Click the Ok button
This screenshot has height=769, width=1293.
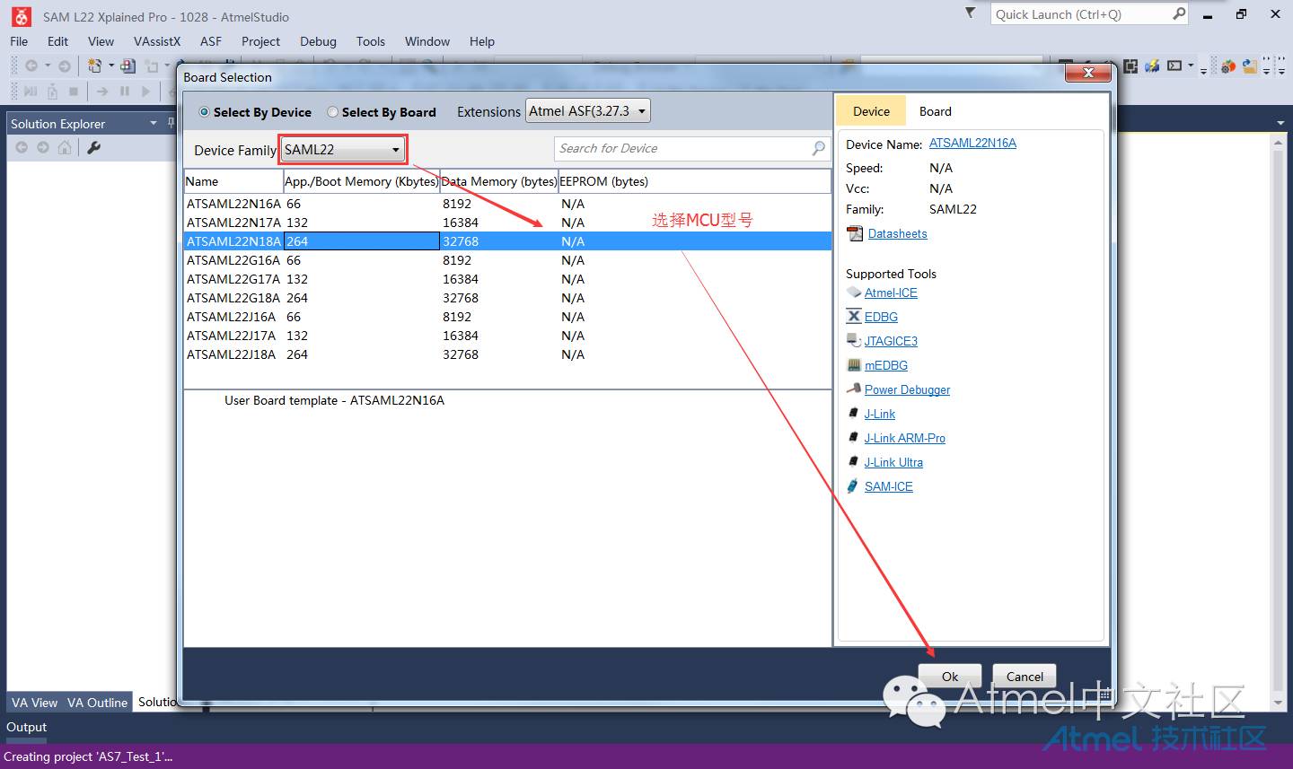pyautogui.click(x=950, y=677)
